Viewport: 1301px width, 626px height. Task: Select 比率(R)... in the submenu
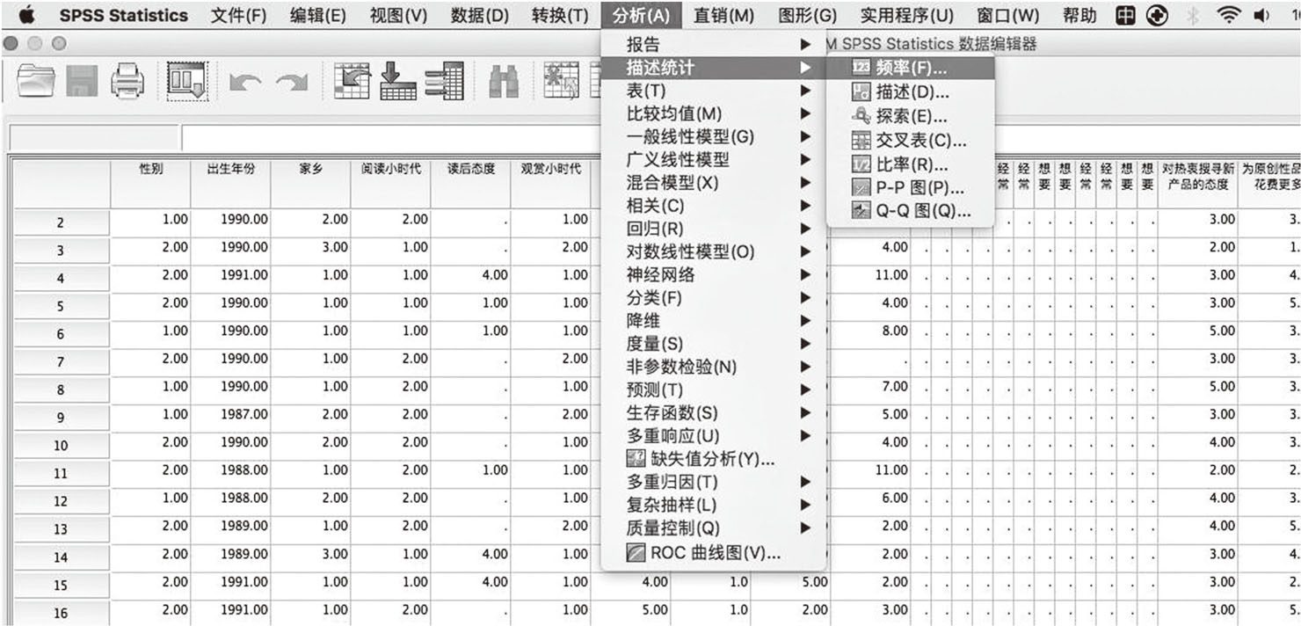910,163
